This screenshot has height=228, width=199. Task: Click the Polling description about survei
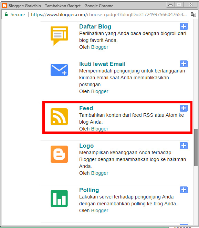coord(128,200)
